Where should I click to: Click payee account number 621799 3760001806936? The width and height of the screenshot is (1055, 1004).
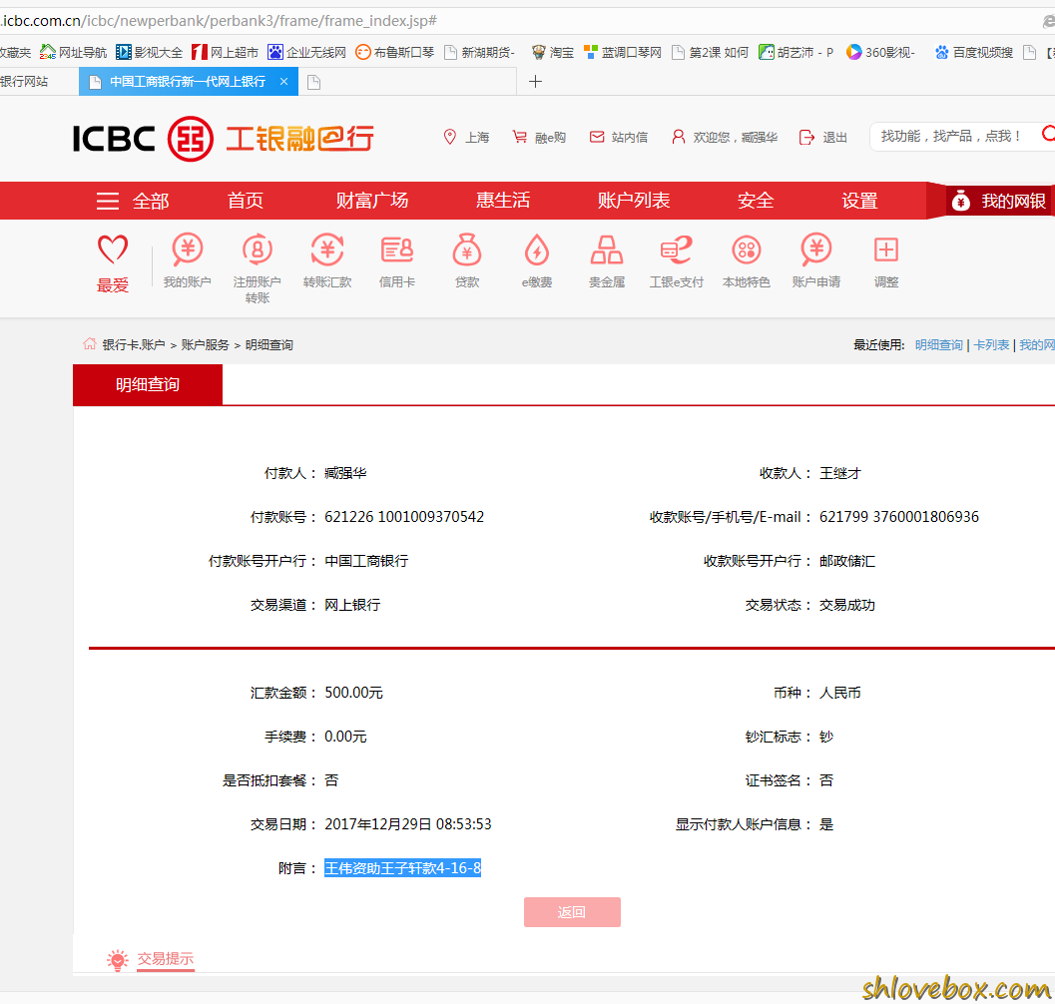(x=899, y=517)
